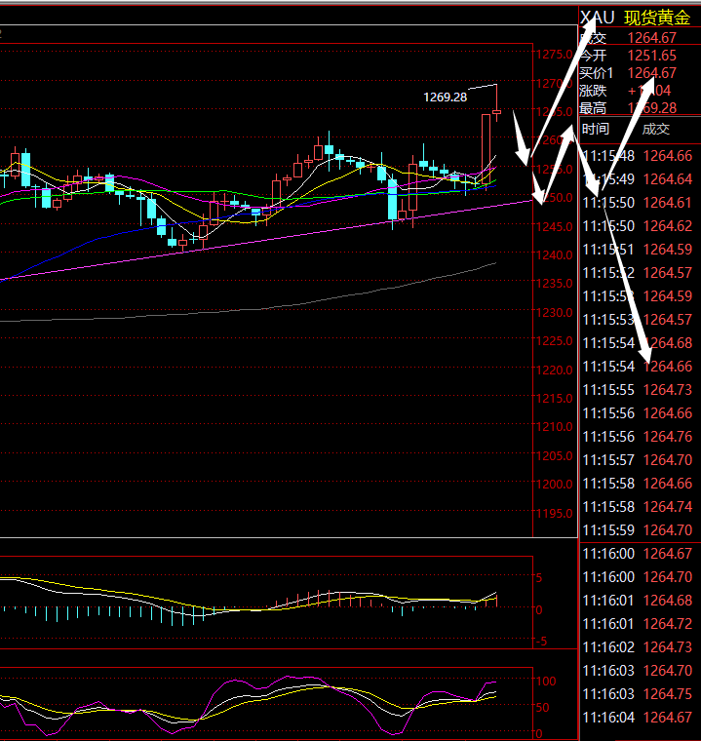Image resolution: width=701 pixels, height=741 pixels.
Task: Click the pink ascending trendline
Action: tap(292, 235)
